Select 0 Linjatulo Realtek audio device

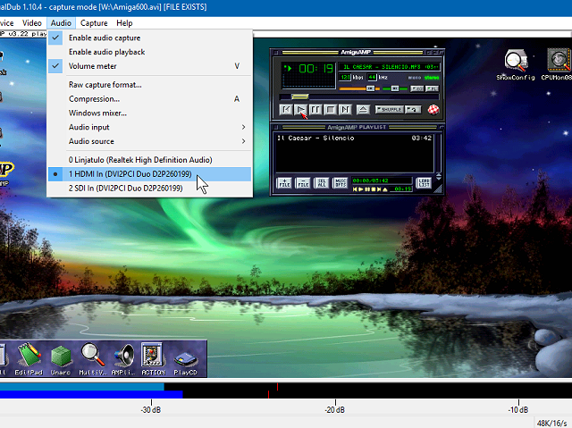point(149,160)
